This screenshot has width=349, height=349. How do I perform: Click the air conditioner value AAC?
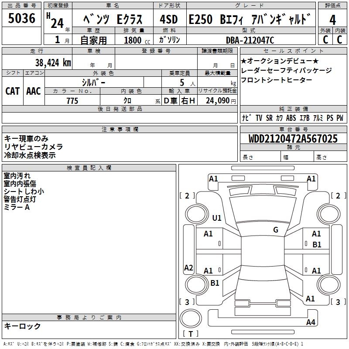point(34,91)
